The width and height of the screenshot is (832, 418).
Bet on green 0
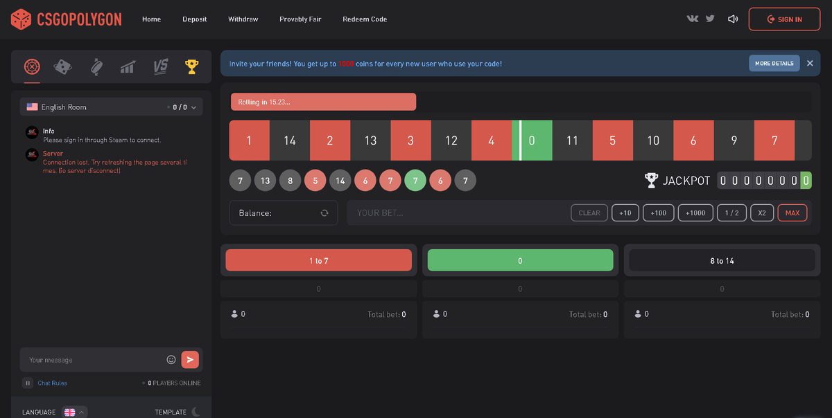(521, 260)
